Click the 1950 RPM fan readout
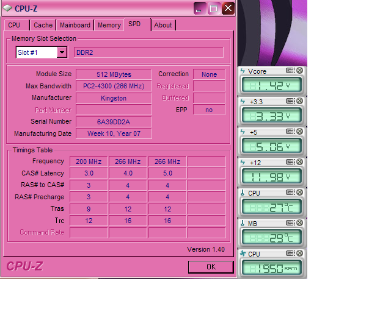391x312 pixels. coord(272,268)
